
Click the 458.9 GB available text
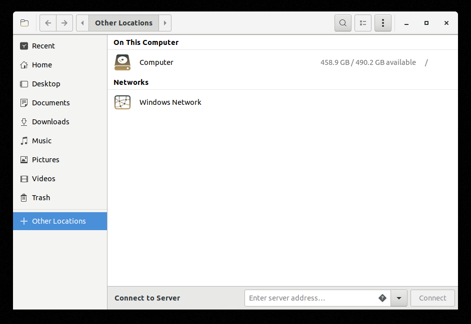(368, 62)
